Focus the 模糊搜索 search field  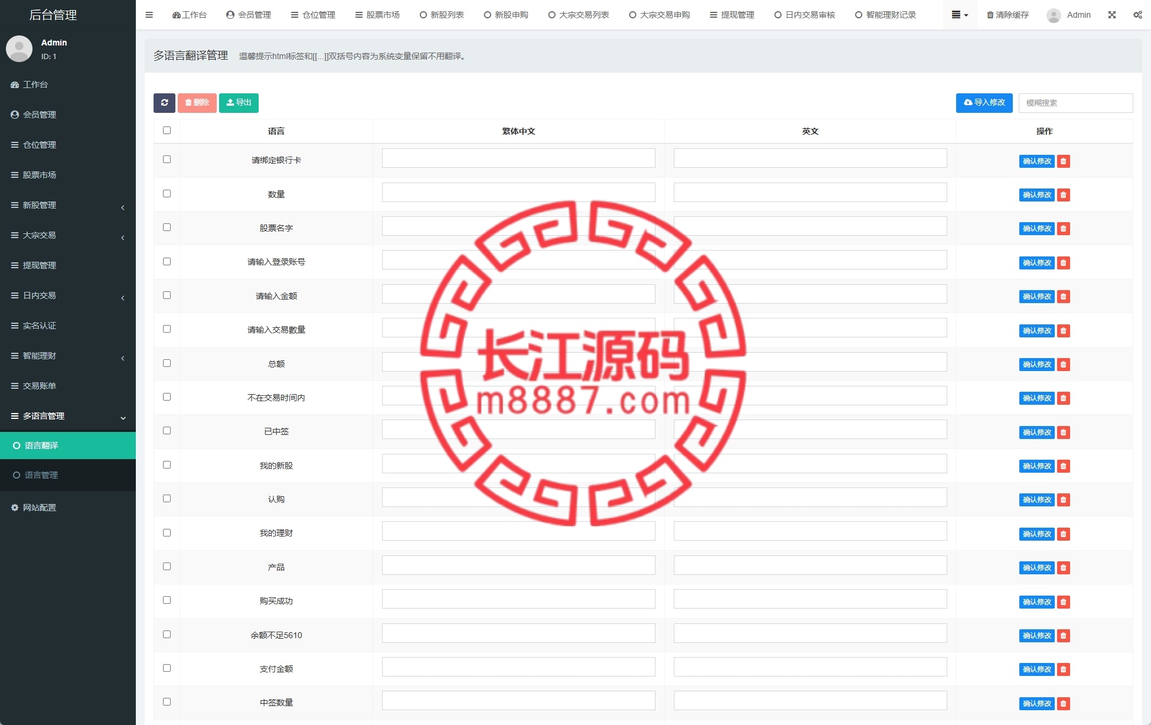pyautogui.click(x=1076, y=103)
